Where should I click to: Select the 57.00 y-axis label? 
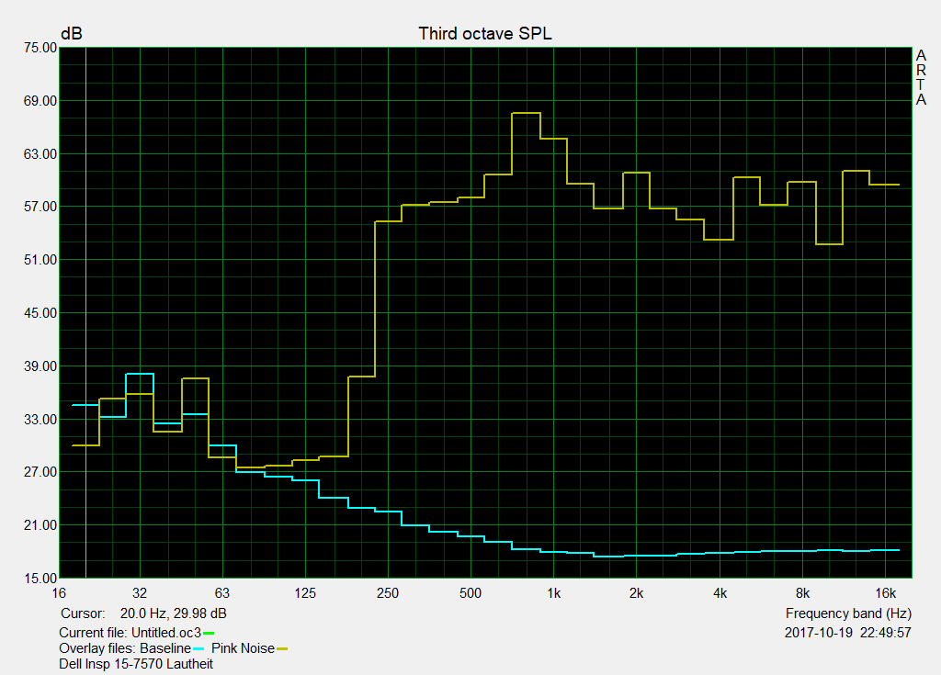(x=40, y=207)
